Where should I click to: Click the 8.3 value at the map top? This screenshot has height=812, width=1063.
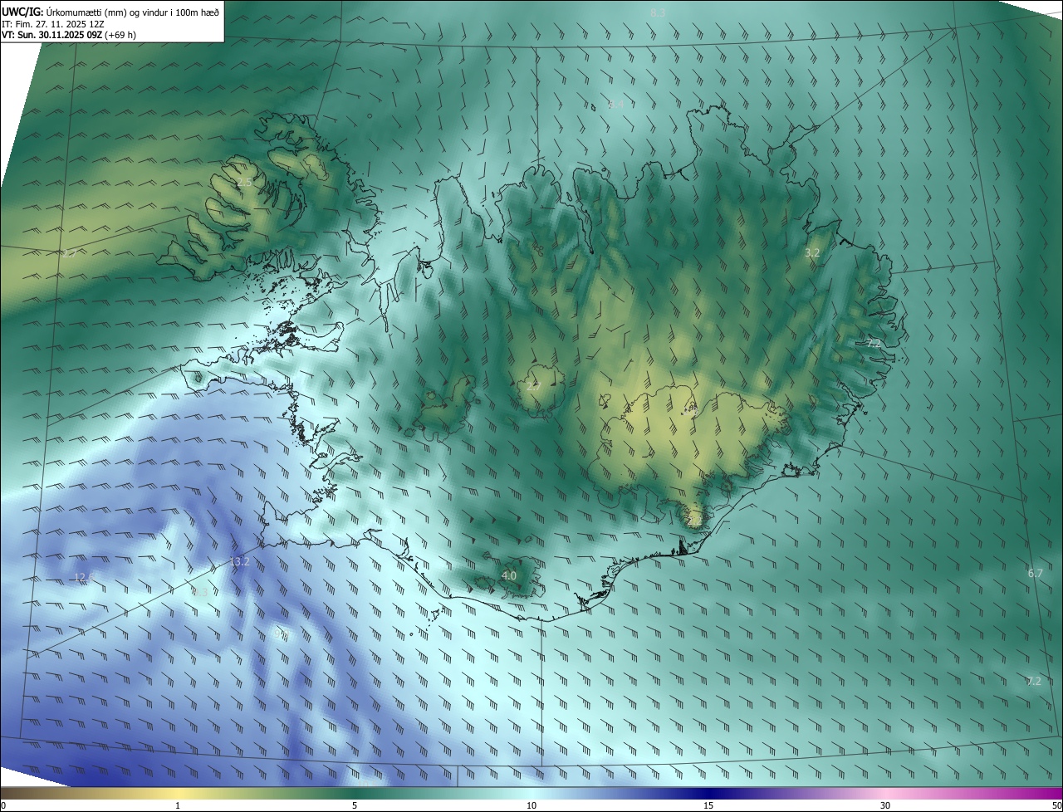click(x=658, y=12)
